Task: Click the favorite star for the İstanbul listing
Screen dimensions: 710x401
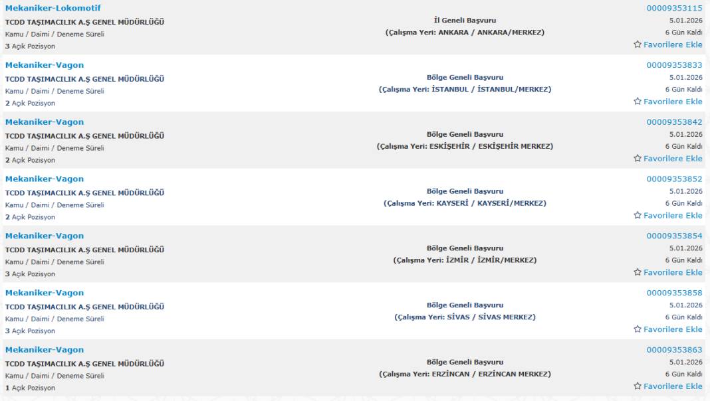Action: click(x=638, y=102)
